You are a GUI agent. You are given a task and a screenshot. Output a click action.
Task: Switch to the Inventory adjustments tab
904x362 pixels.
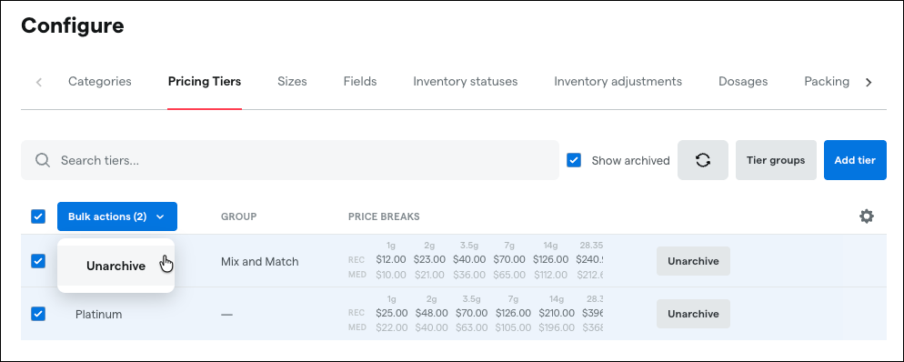pos(618,81)
